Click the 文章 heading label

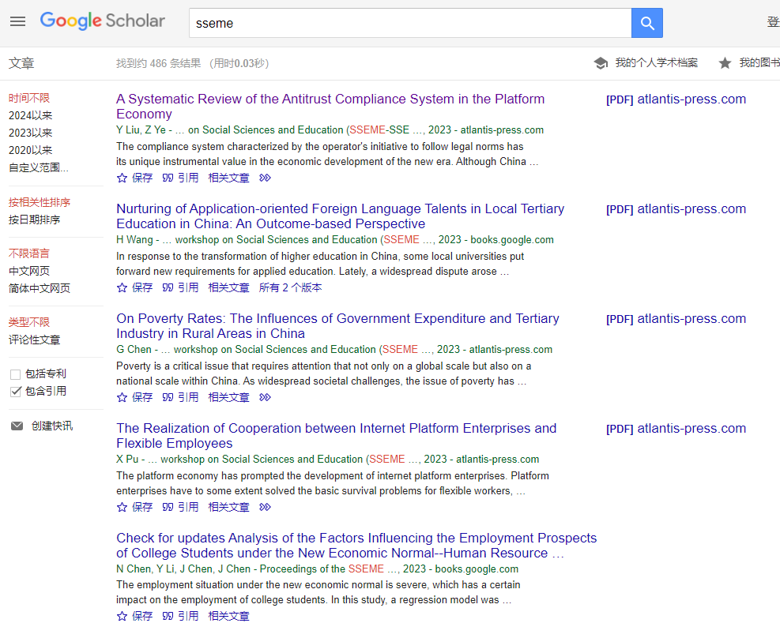[21, 63]
